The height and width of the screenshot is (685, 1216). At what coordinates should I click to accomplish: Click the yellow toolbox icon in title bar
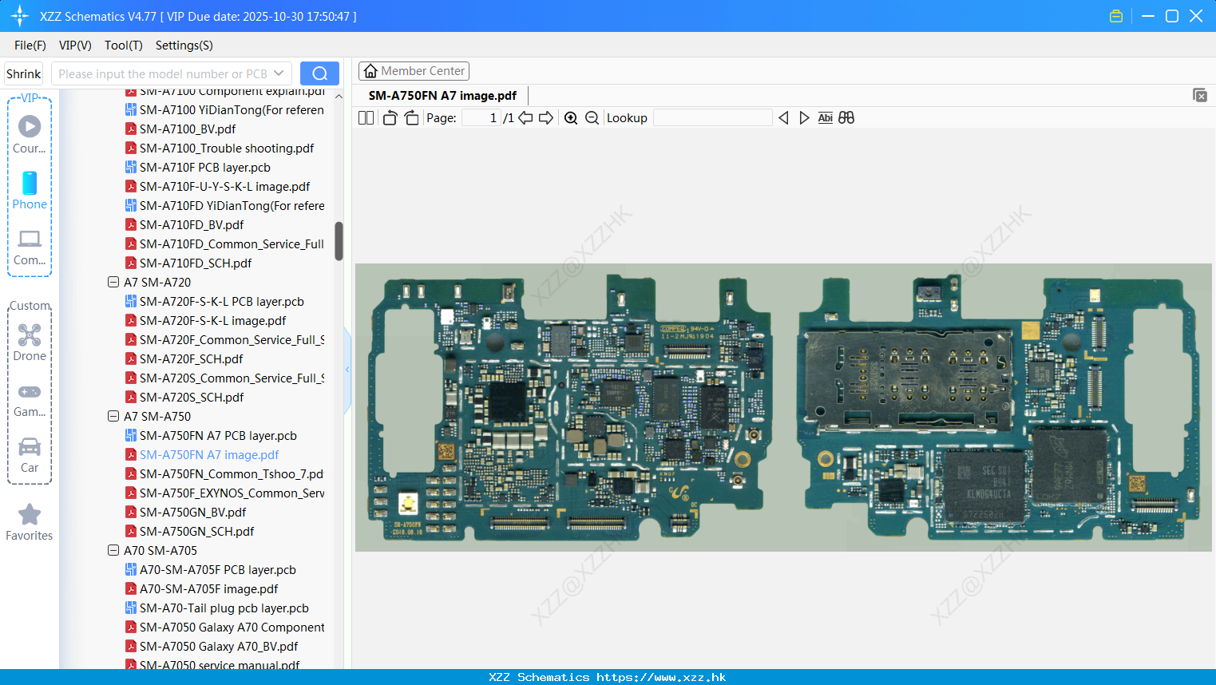[1116, 16]
